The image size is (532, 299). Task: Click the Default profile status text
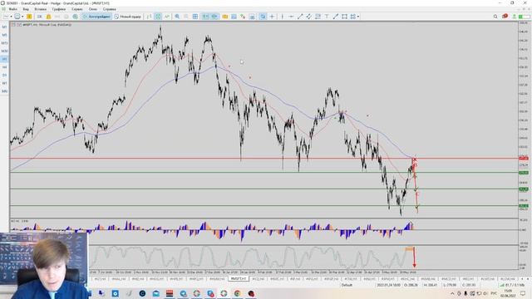[347, 285]
